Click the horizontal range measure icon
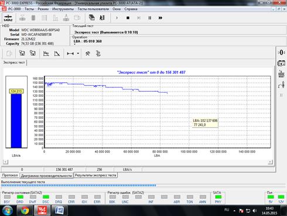287x216 pixels. [x=70, y=53]
